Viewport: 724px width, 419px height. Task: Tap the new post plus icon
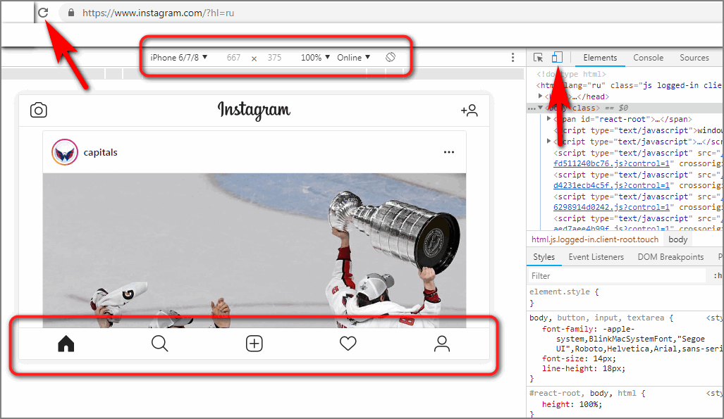pyautogui.click(x=254, y=344)
